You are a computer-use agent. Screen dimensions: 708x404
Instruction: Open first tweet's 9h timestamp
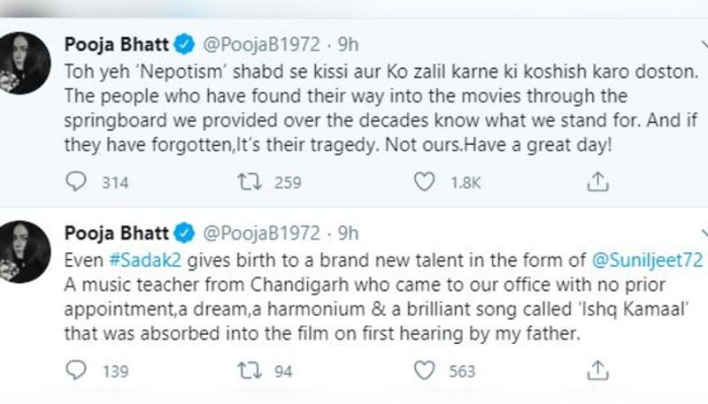click(348, 44)
